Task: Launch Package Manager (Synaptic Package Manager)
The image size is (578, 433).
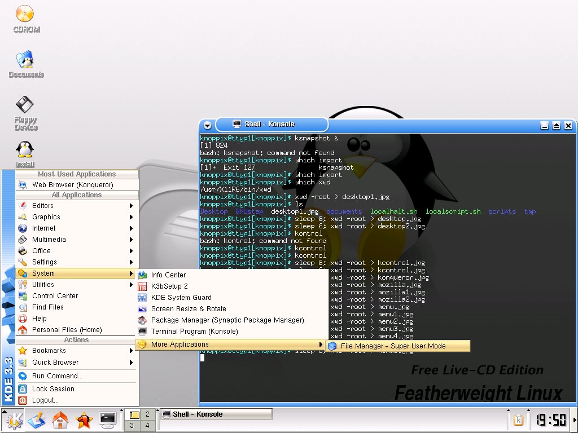Action: pyautogui.click(x=232, y=320)
